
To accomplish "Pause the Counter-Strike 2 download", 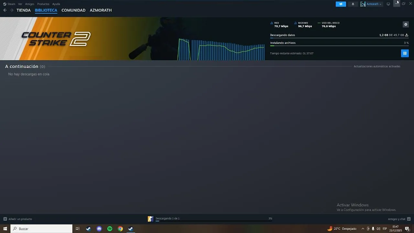I will point(405,53).
